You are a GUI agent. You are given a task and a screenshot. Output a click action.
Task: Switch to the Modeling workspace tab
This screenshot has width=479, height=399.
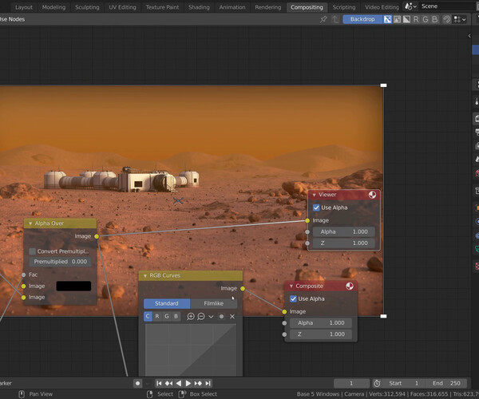point(53,7)
